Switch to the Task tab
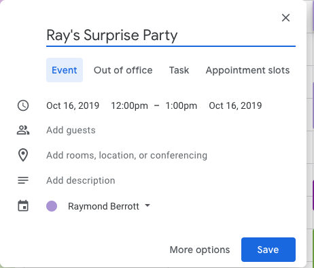Screen dimensions: 314x268 [x=179, y=70]
